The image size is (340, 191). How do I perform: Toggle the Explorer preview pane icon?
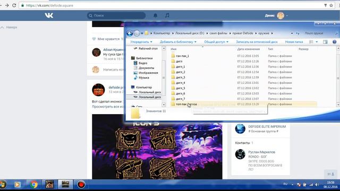pyautogui.click(x=325, y=42)
